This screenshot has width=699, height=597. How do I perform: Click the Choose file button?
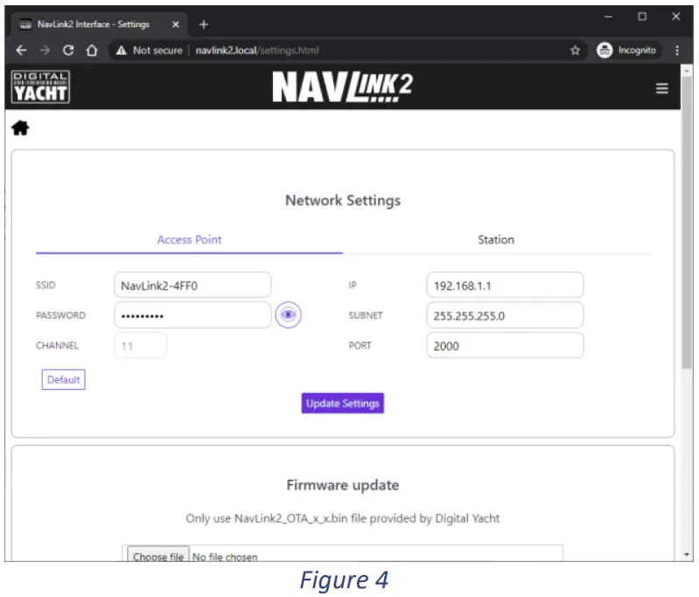(x=158, y=556)
